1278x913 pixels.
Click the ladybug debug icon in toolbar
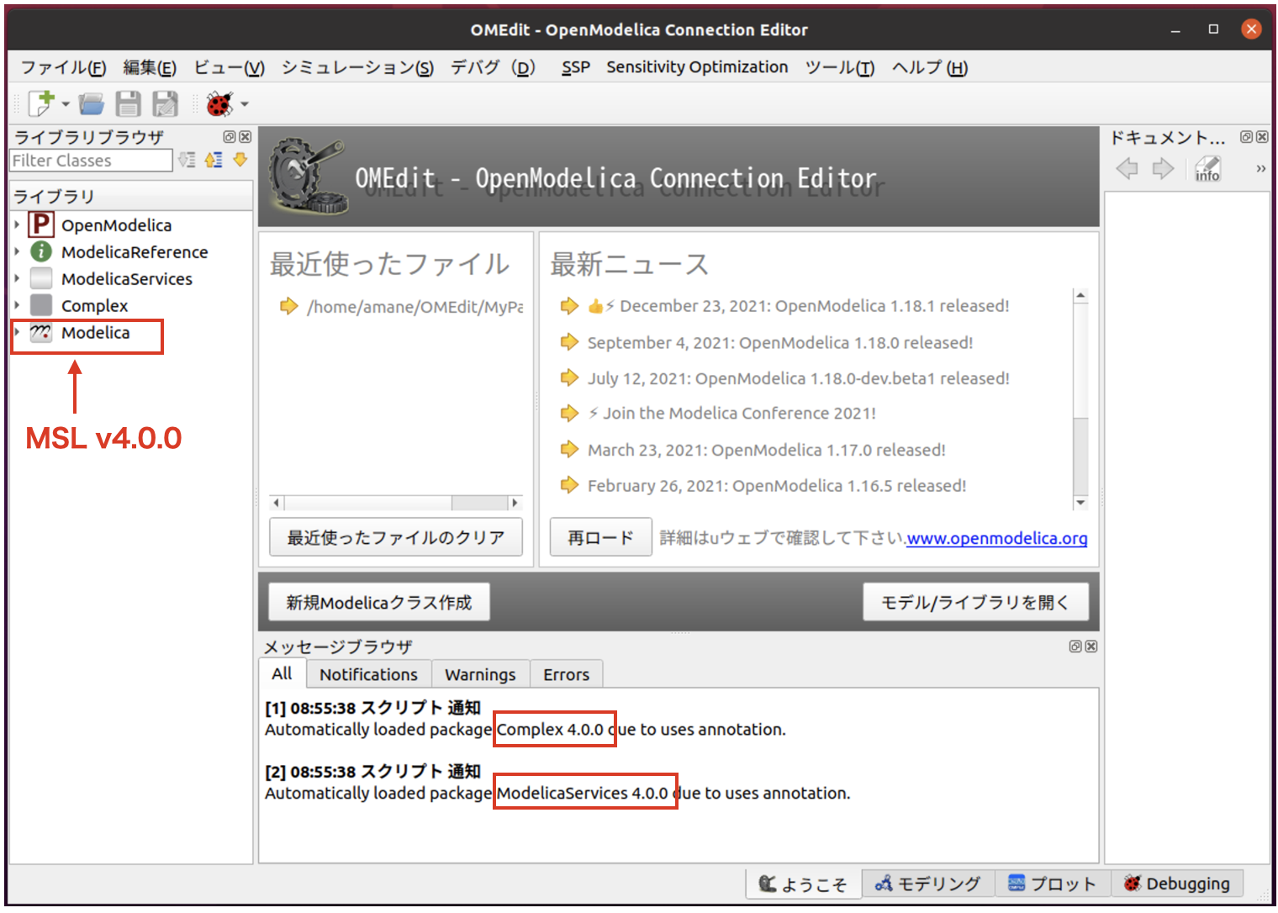click(x=220, y=104)
